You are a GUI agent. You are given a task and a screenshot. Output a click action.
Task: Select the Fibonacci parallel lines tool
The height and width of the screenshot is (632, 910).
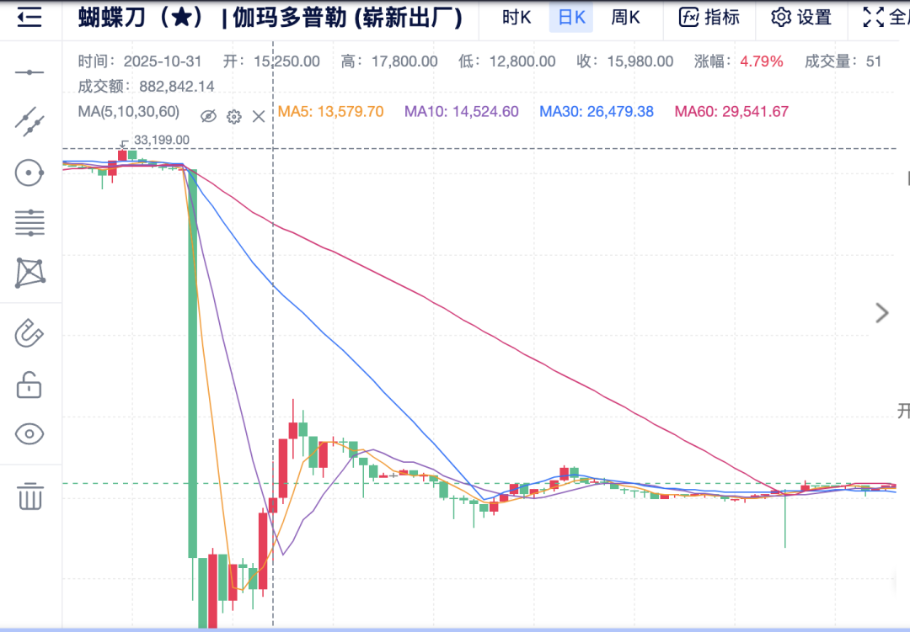(29, 223)
